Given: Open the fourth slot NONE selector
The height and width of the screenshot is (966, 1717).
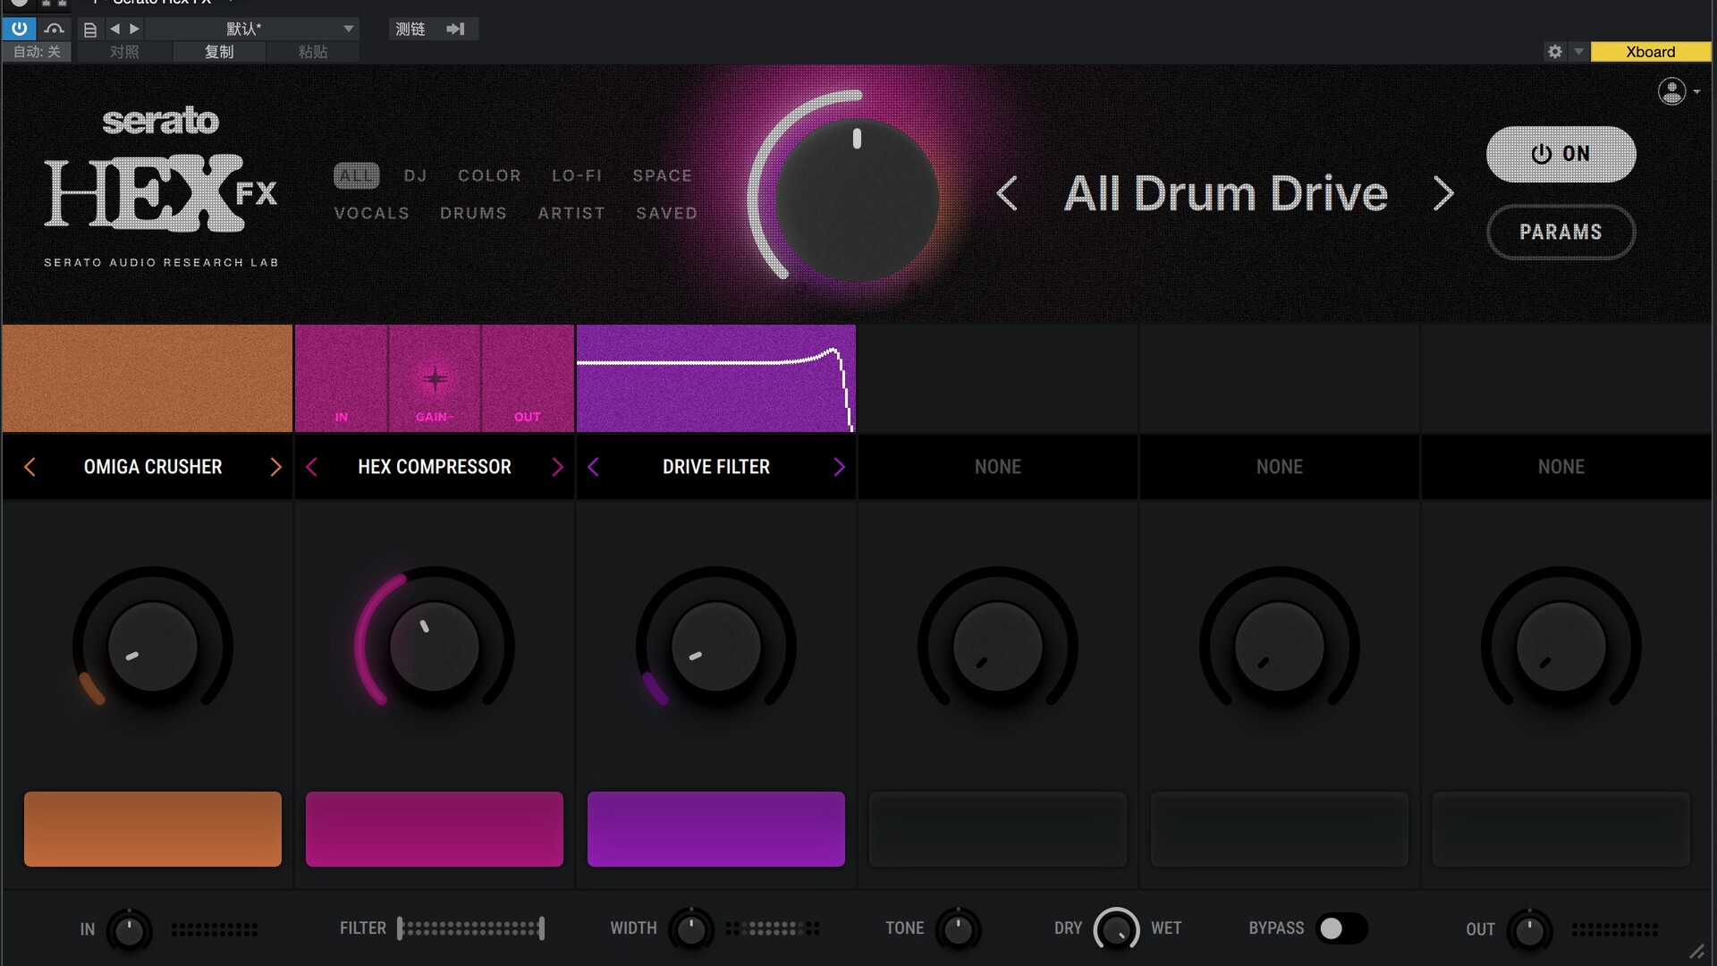Looking at the screenshot, I should pyautogui.click(x=998, y=467).
